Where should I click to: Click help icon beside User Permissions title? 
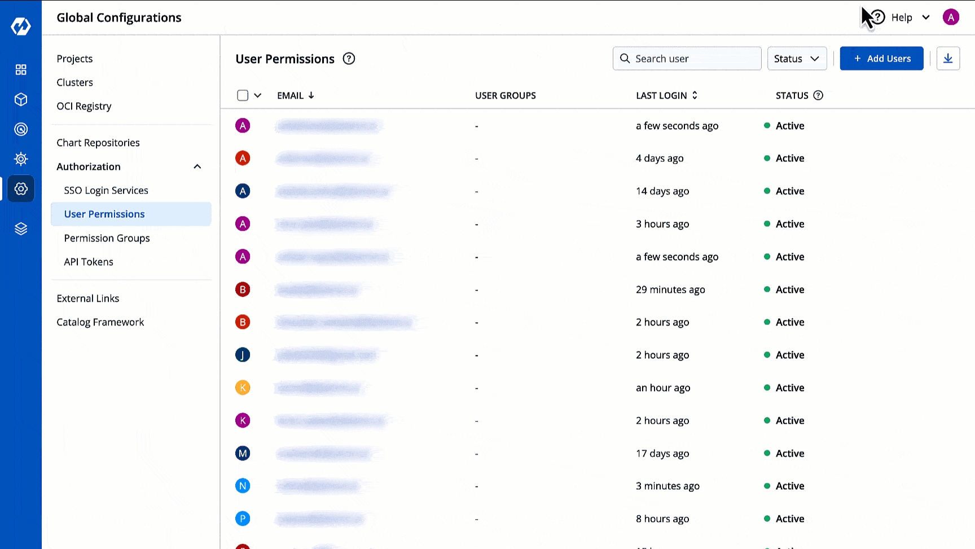coord(349,59)
